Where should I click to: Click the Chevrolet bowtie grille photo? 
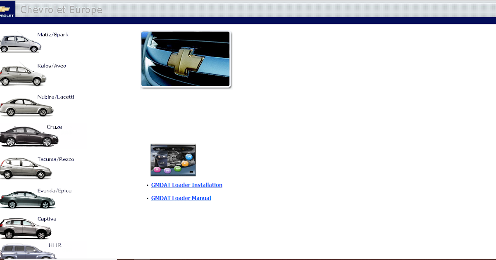point(186,59)
